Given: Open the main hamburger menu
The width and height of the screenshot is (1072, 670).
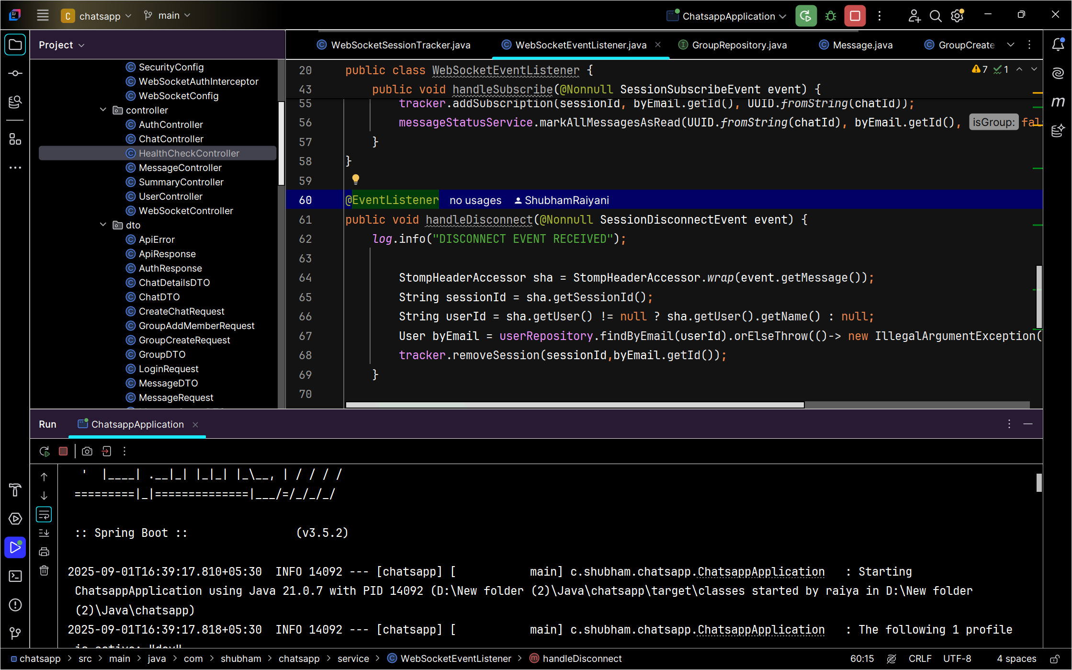Looking at the screenshot, I should [43, 15].
